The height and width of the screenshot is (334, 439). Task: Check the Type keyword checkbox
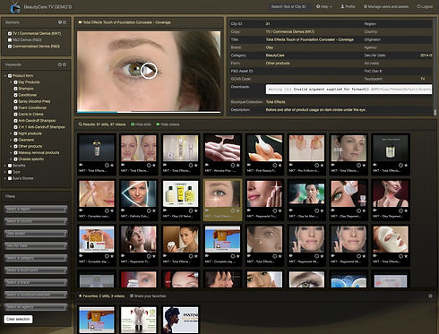[10, 172]
